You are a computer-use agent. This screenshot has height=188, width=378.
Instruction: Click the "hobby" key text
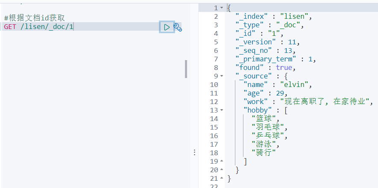pos(258,110)
